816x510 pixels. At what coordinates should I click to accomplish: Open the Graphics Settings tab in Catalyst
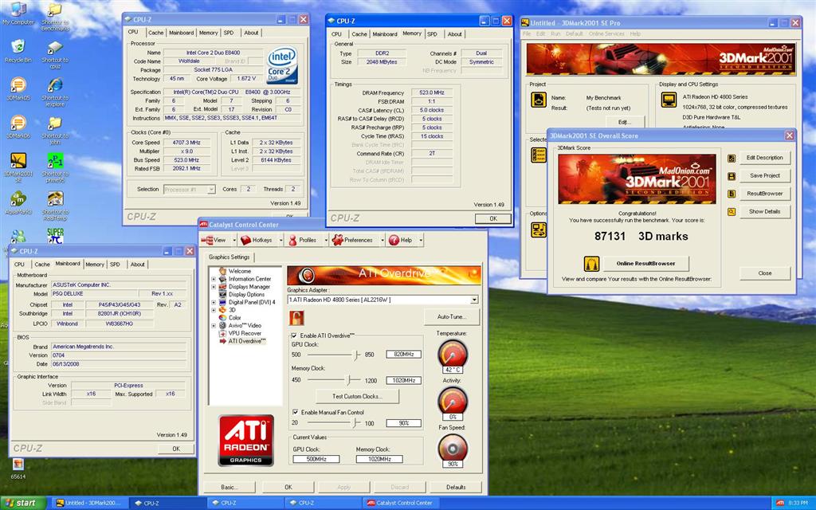(229, 257)
